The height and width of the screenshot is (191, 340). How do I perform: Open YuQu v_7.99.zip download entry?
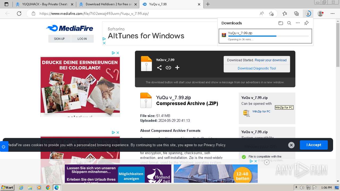point(265,36)
